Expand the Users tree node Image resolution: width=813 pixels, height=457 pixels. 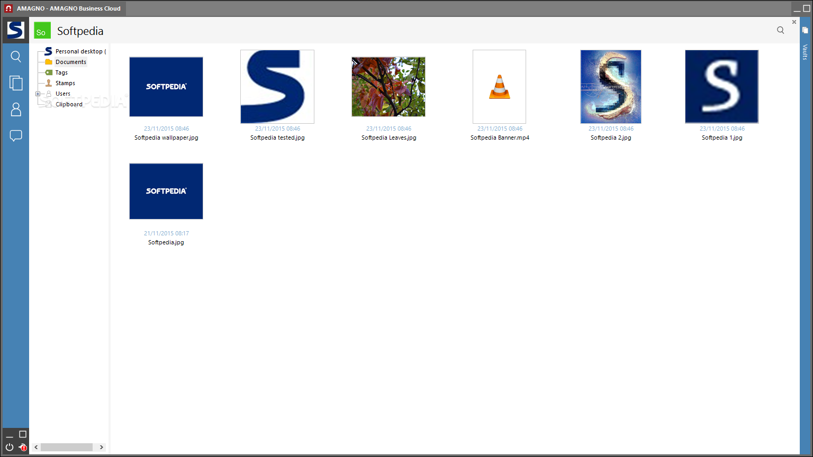38,94
